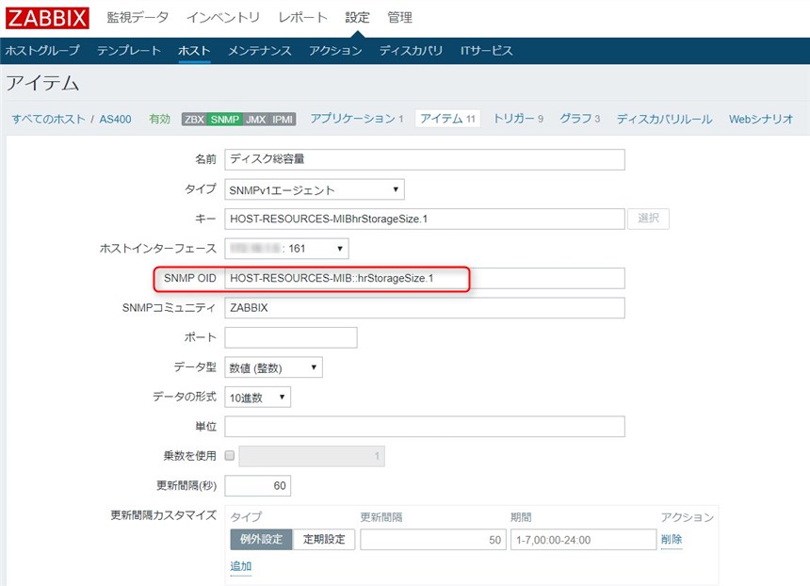Click the JMX availability badge
This screenshot has width=810, height=586.
(x=255, y=120)
